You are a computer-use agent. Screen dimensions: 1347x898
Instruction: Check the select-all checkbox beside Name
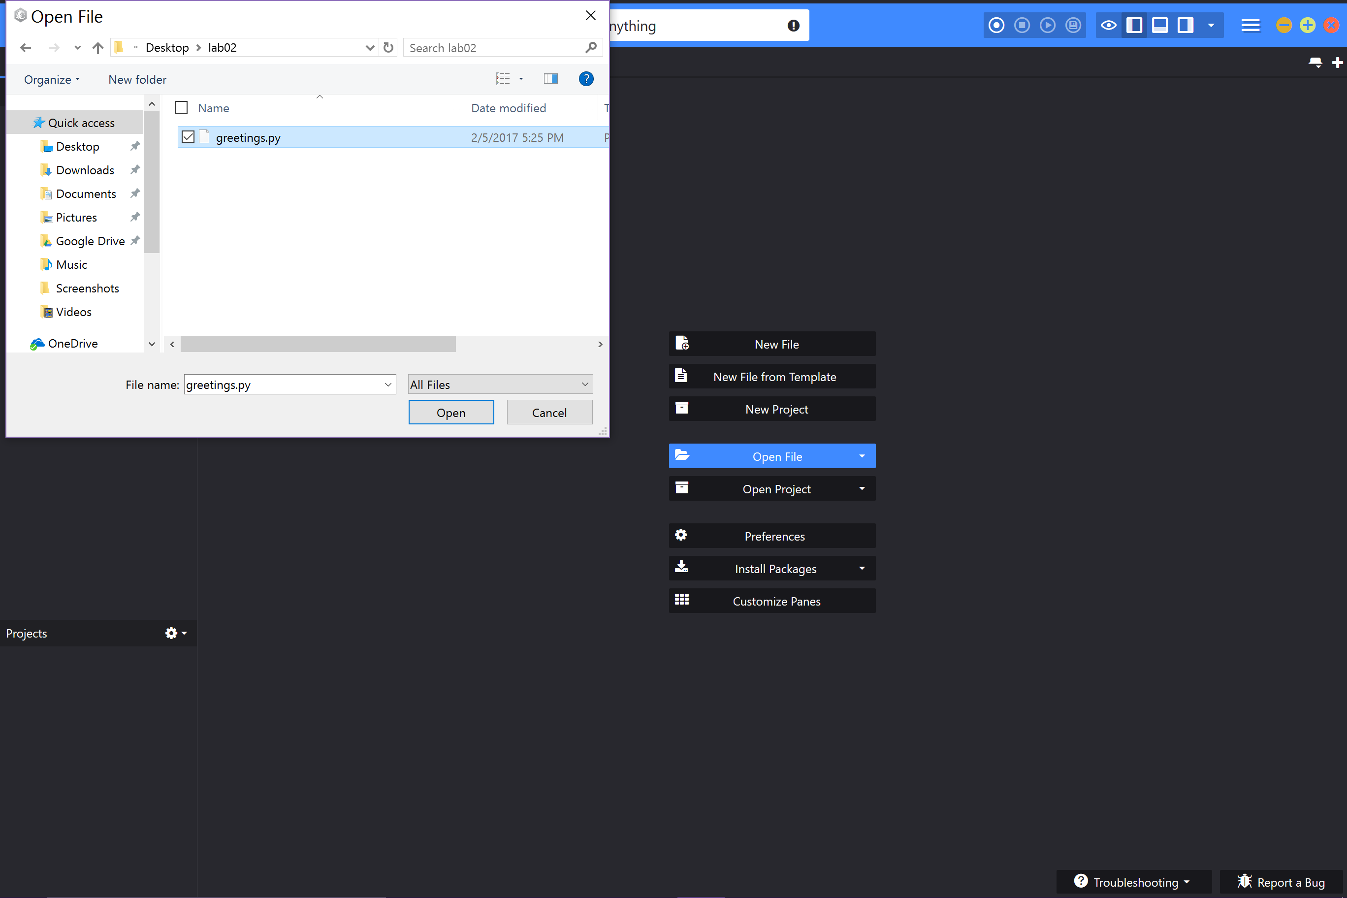pyautogui.click(x=181, y=108)
